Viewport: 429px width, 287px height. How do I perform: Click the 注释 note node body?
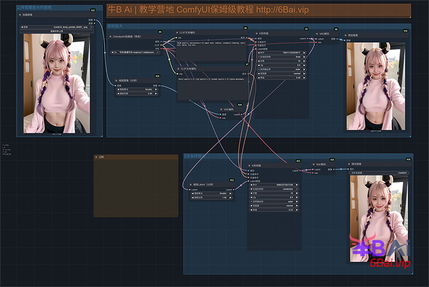coord(136,188)
